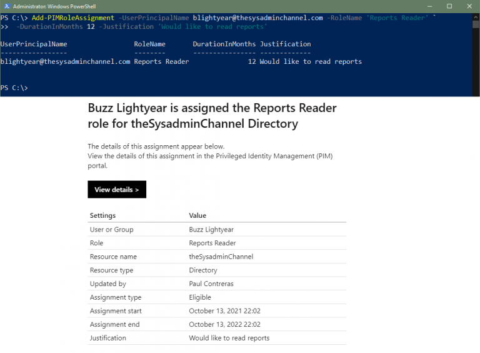Maximize the PowerShell window
The image size is (480, 353).
point(449,6)
